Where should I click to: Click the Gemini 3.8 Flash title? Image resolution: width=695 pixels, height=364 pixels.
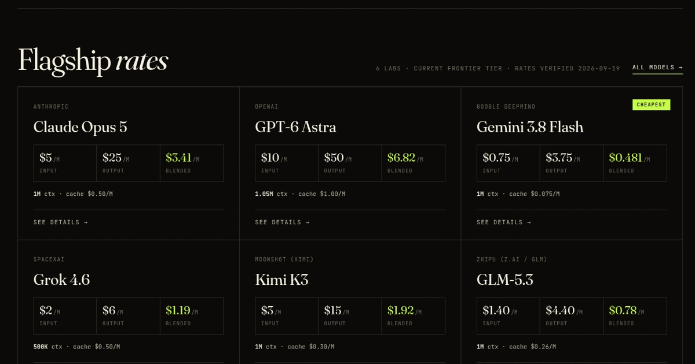tap(530, 127)
